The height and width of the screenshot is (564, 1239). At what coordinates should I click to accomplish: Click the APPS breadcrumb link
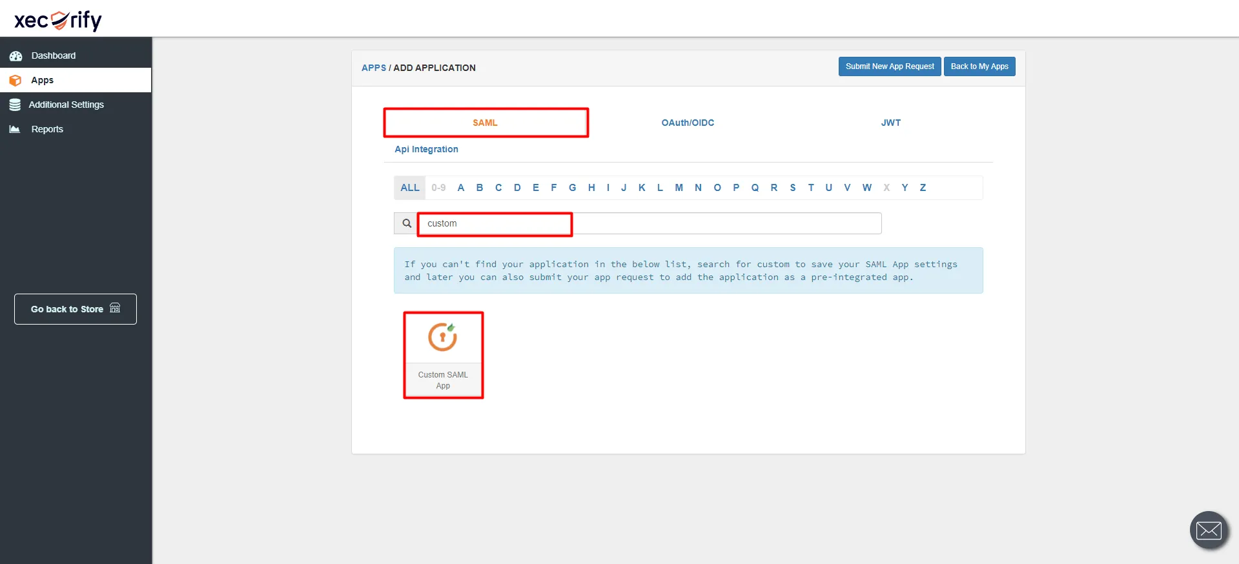coord(374,68)
